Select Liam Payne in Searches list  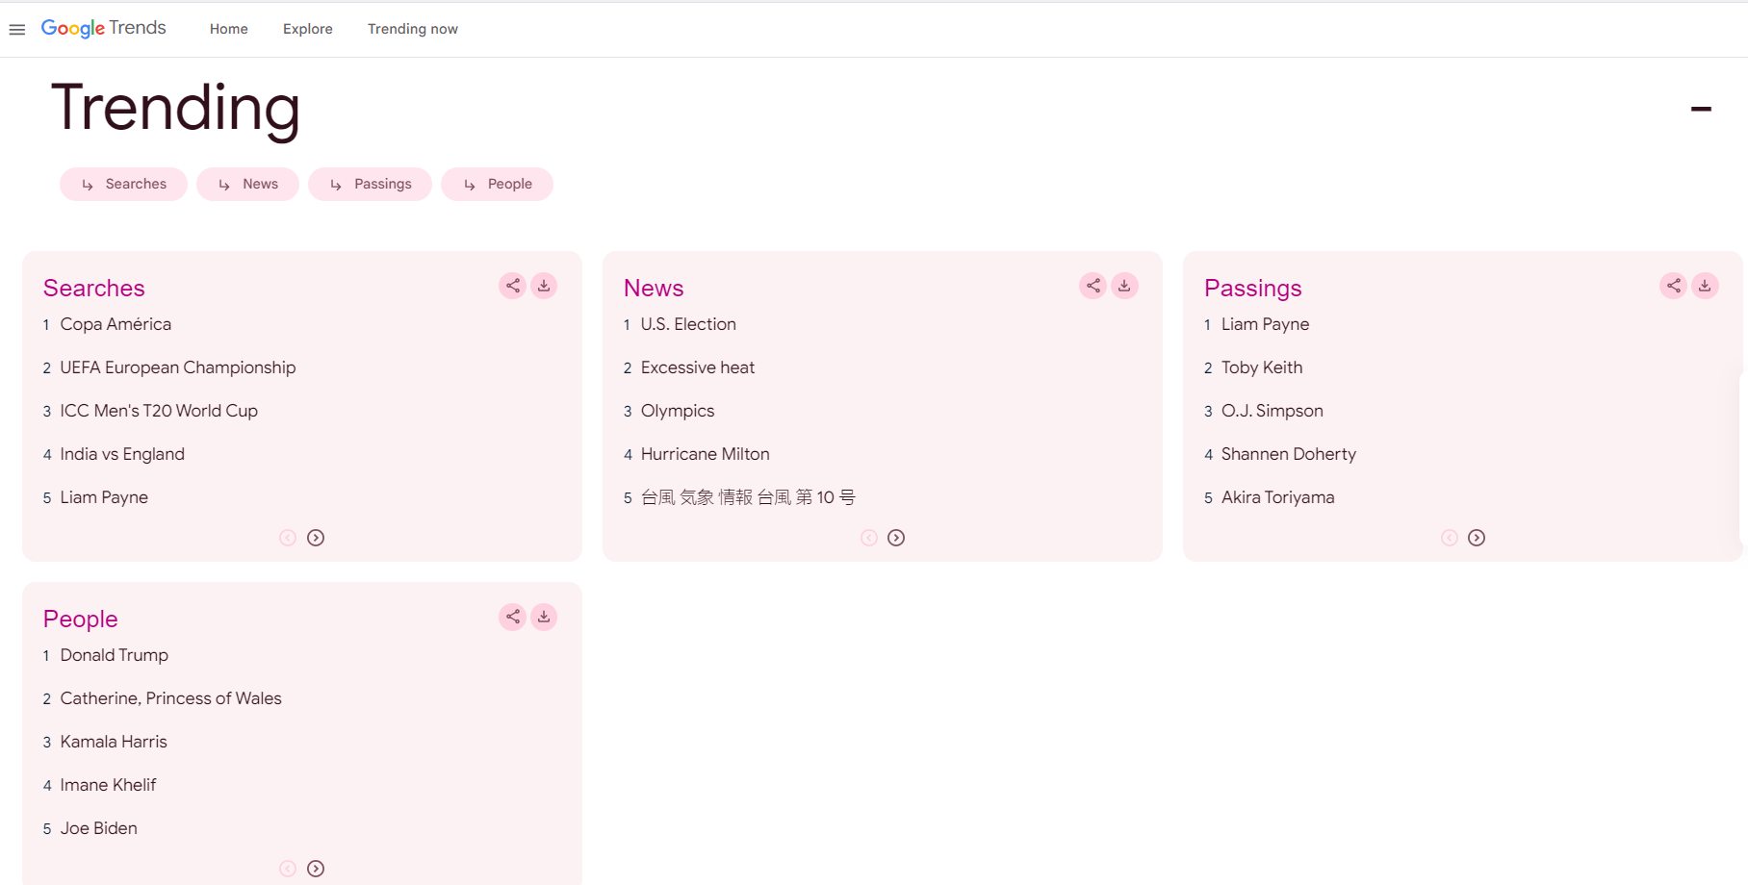[x=104, y=497]
